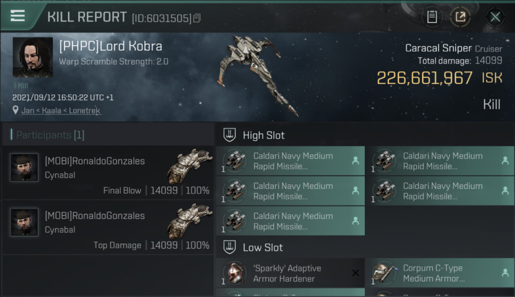The height and width of the screenshot is (297, 515).
Task: Open the hamburger menu in the header
Action: pyautogui.click(x=17, y=16)
